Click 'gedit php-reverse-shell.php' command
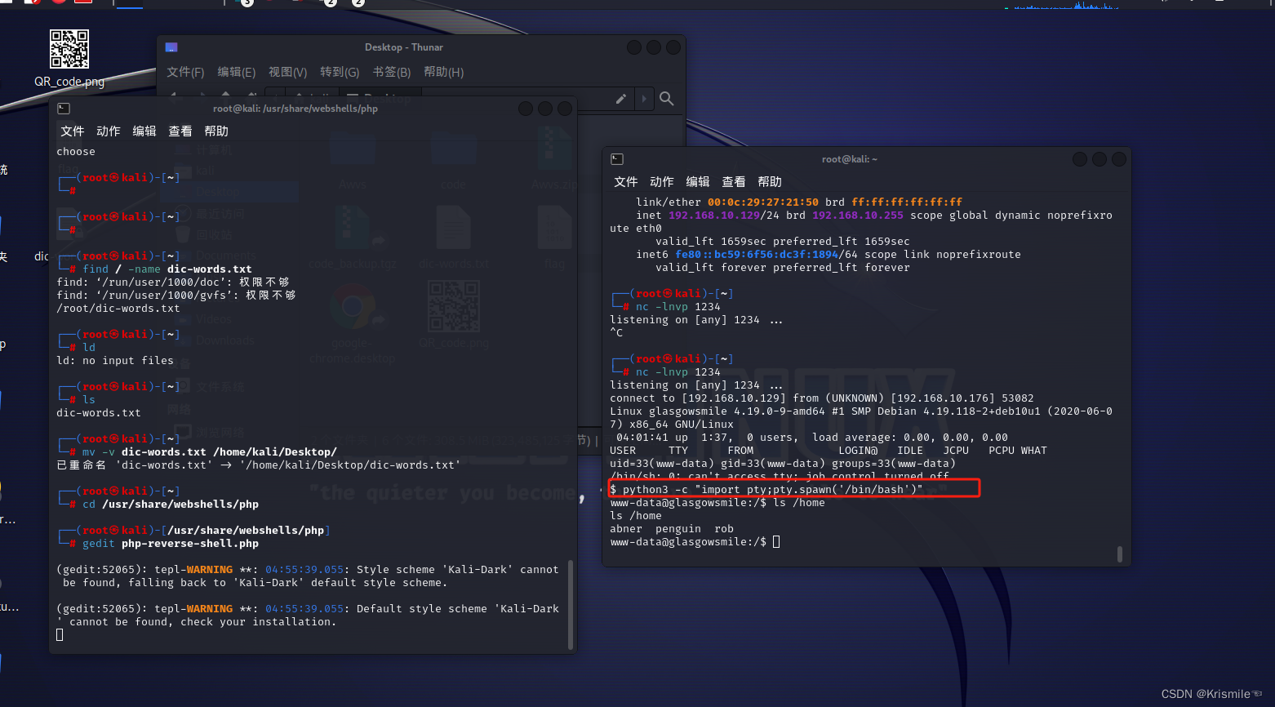This screenshot has width=1275, height=707. point(171,544)
